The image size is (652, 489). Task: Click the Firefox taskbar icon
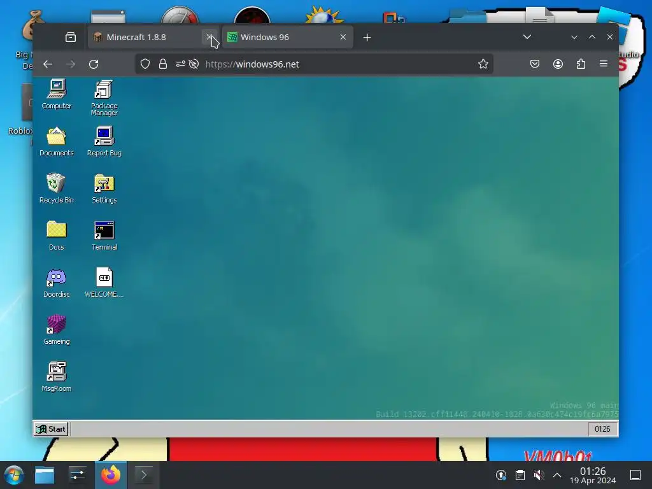click(x=111, y=475)
